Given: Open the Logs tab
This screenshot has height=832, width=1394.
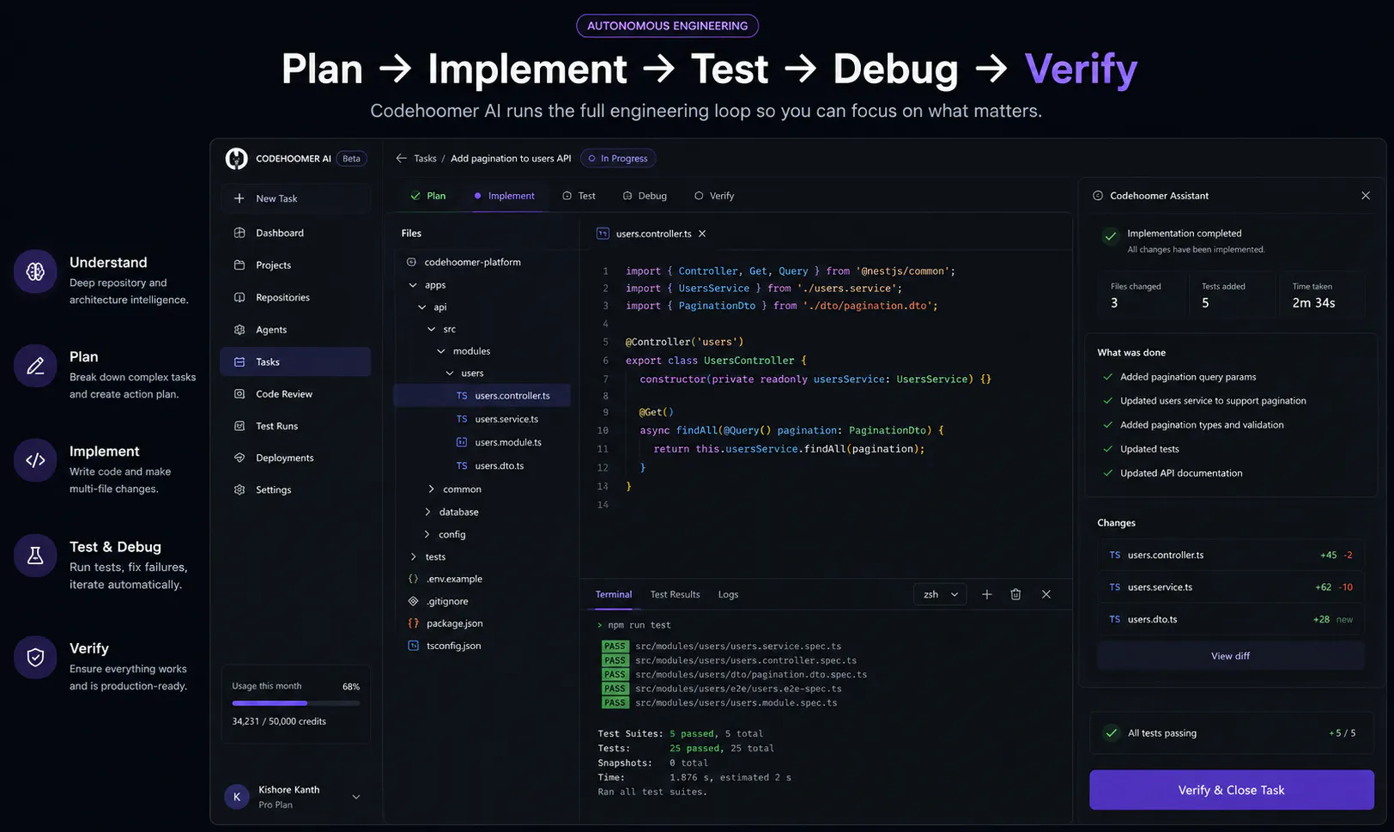Looking at the screenshot, I should pos(728,594).
